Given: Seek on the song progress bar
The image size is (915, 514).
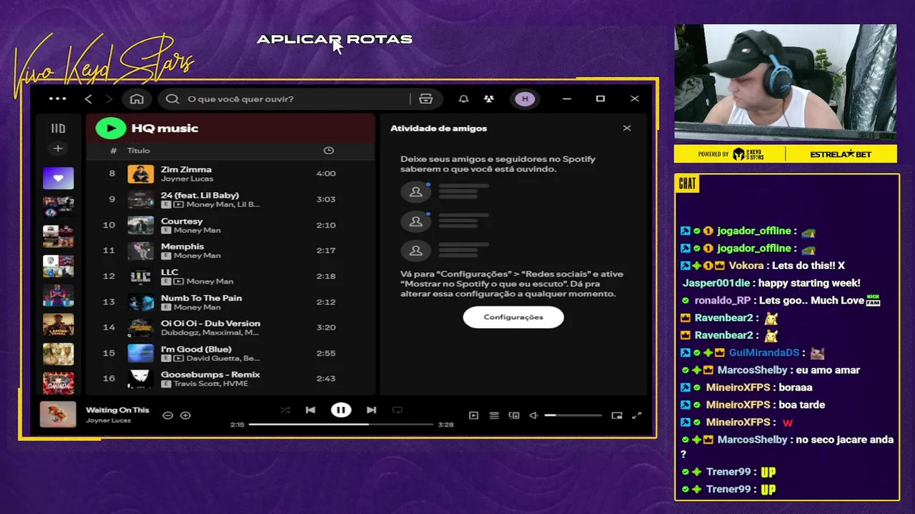Looking at the screenshot, I should click(x=341, y=424).
